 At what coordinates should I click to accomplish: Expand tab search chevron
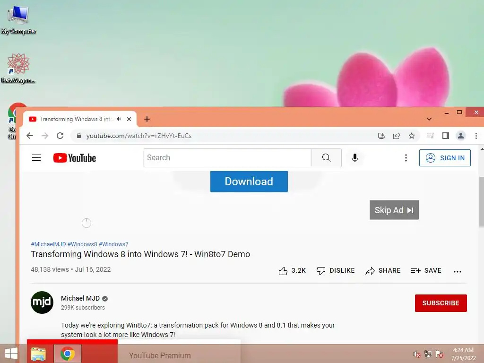point(429,119)
